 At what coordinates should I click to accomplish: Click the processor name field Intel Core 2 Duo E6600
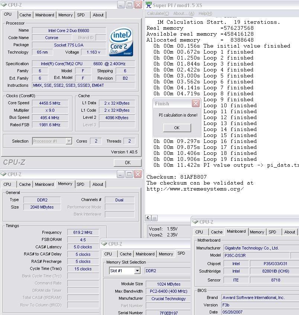pos(69,31)
